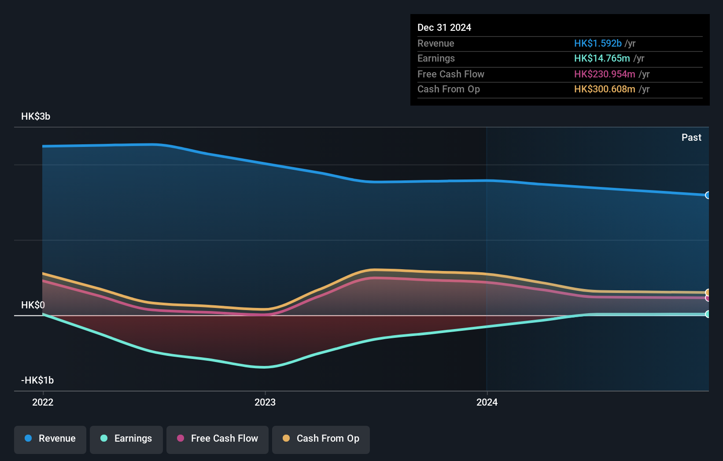Click the HK$0 gridline label on the axis
This screenshot has width=723, height=461.
[x=33, y=304]
